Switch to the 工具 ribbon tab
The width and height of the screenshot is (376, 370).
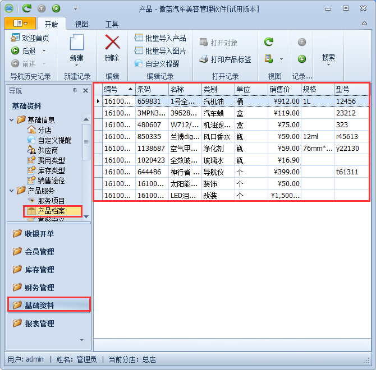[112, 24]
